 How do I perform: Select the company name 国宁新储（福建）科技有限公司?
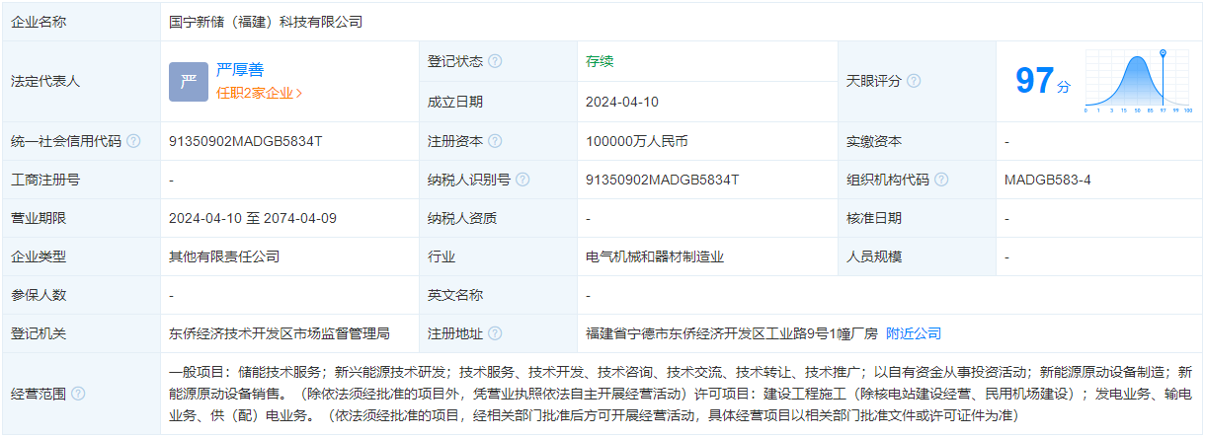pos(266,21)
